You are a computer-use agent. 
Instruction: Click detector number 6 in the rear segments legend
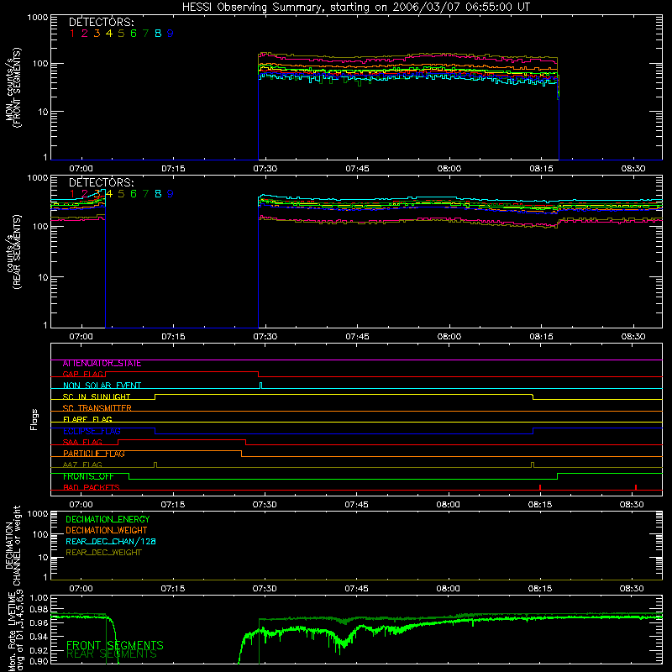(x=134, y=194)
